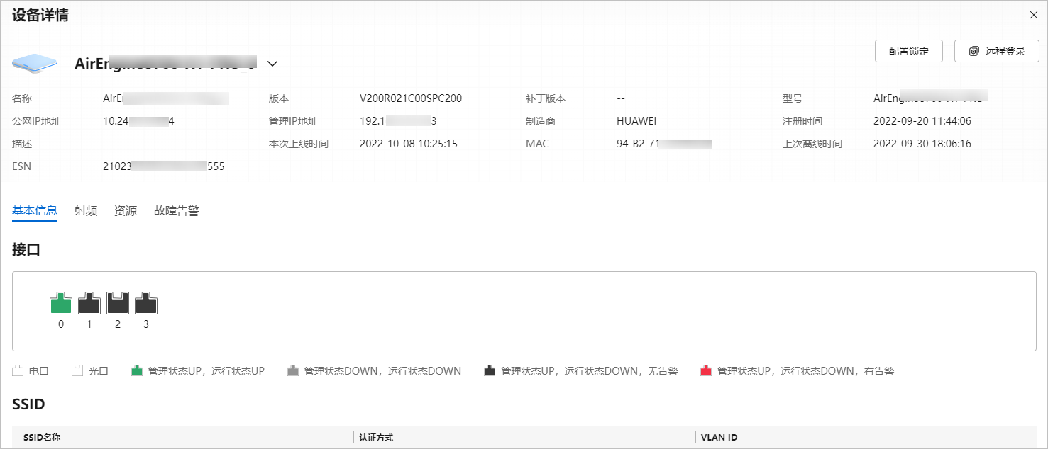Switch to the 射频 tab
Image resolution: width=1048 pixels, height=449 pixels.
click(x=86, y=210)
